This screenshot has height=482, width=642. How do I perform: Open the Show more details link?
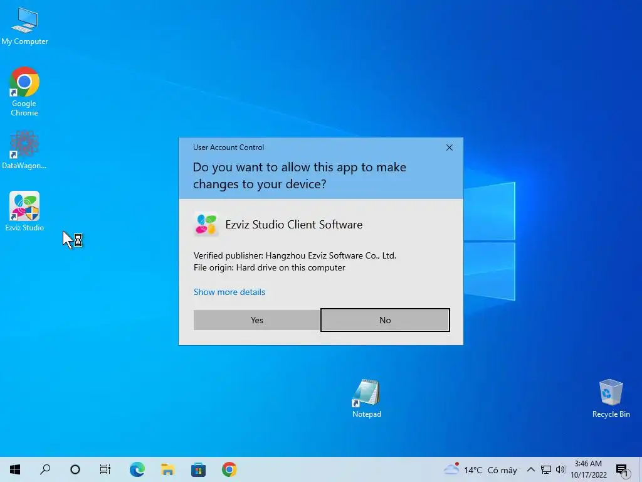pyautogui.click(x=229, y=292)
